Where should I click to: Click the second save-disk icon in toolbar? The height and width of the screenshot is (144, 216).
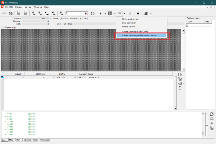tap(25, 13)
